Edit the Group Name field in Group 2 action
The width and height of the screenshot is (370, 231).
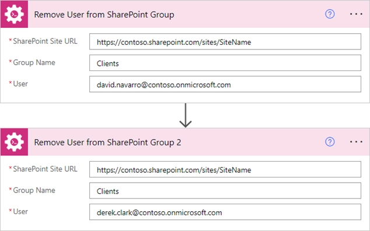coord(225,190)
